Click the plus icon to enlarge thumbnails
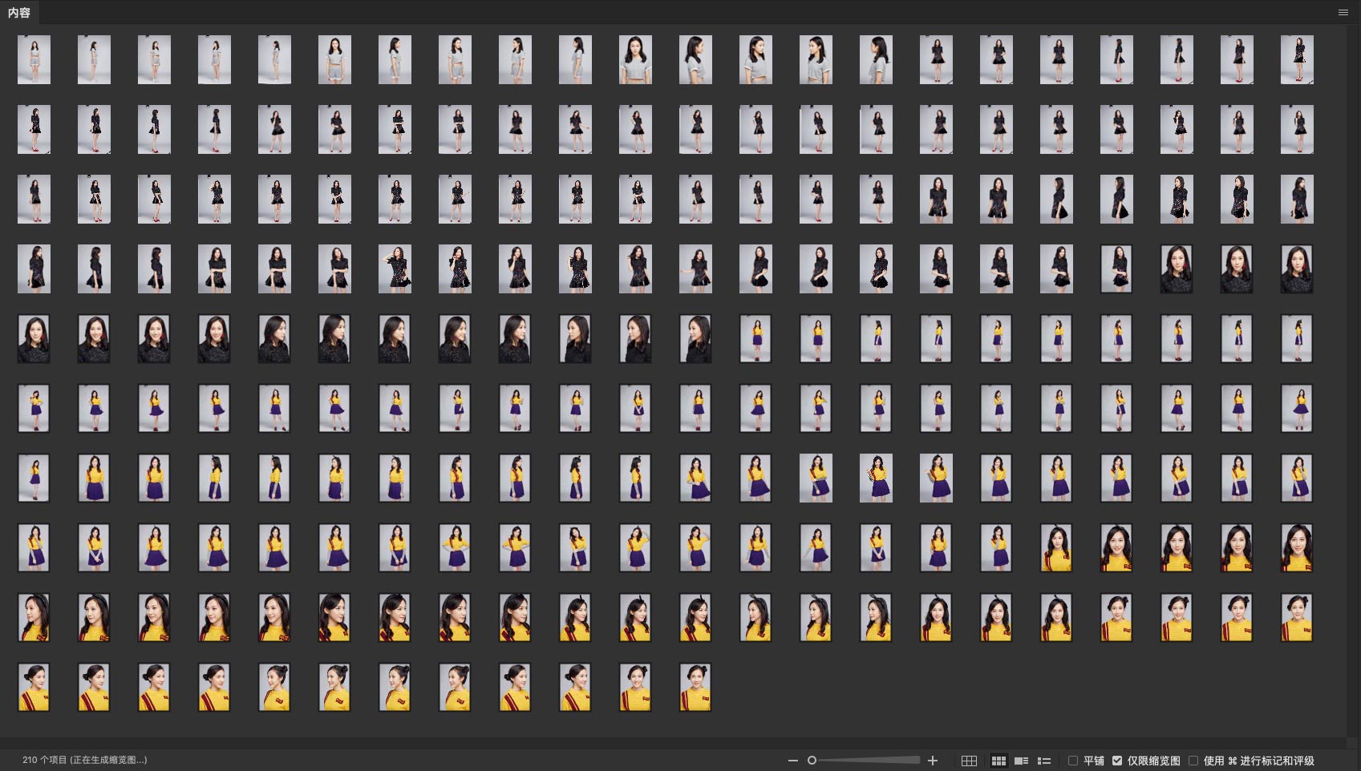The height and width of the screenshot is (771, 1361). coord(933,761)
